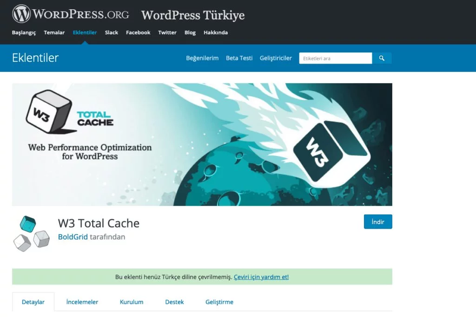
Task: Click the W3 Total Cache banner image
Action: pyautogui.click(x=202, y=144)
